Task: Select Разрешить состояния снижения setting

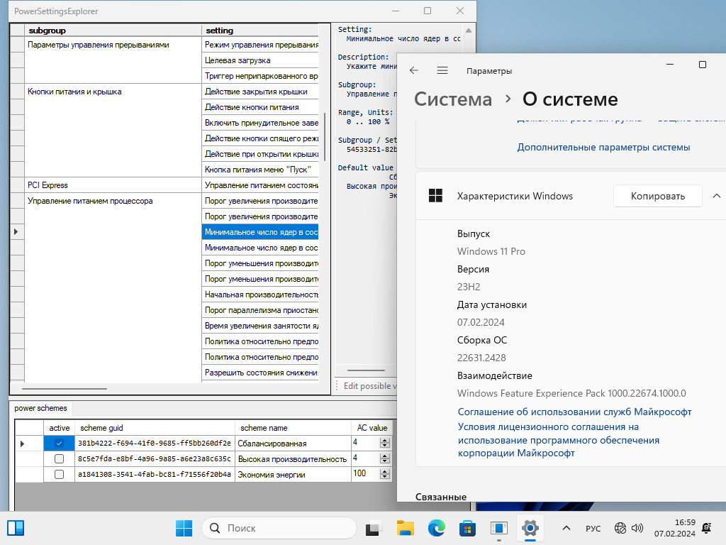Action: click(x=260, y=373)
